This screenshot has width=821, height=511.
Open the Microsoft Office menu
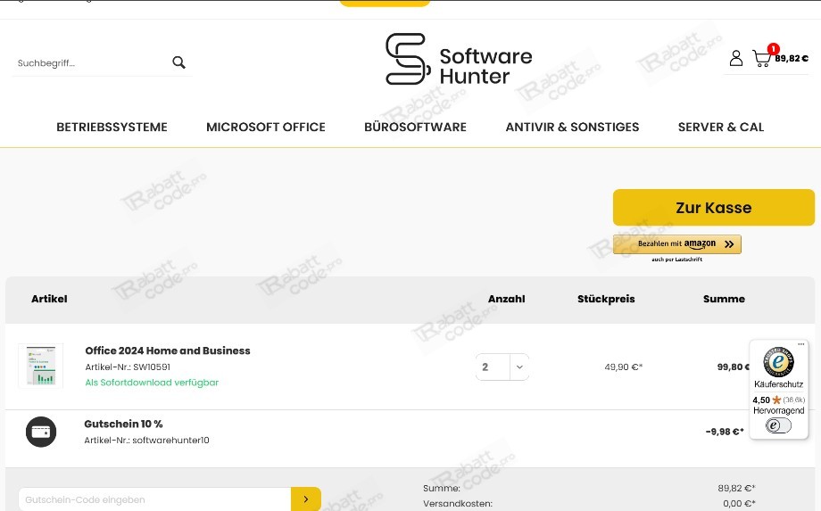click(x=265, y=128)
